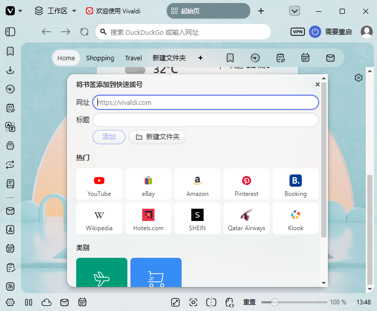
Task: Choose the YouTube suggestion tile
Action: 99,184
